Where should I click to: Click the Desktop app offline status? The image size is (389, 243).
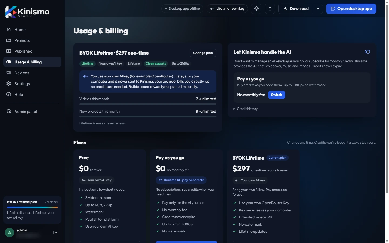[182, 9]
